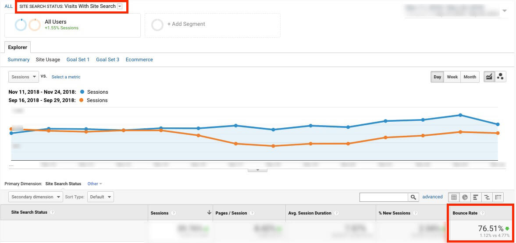Viewport: 516px width, 243px height.
Task: Open the Secondary dimension dropdown
Action: [36, 197]
